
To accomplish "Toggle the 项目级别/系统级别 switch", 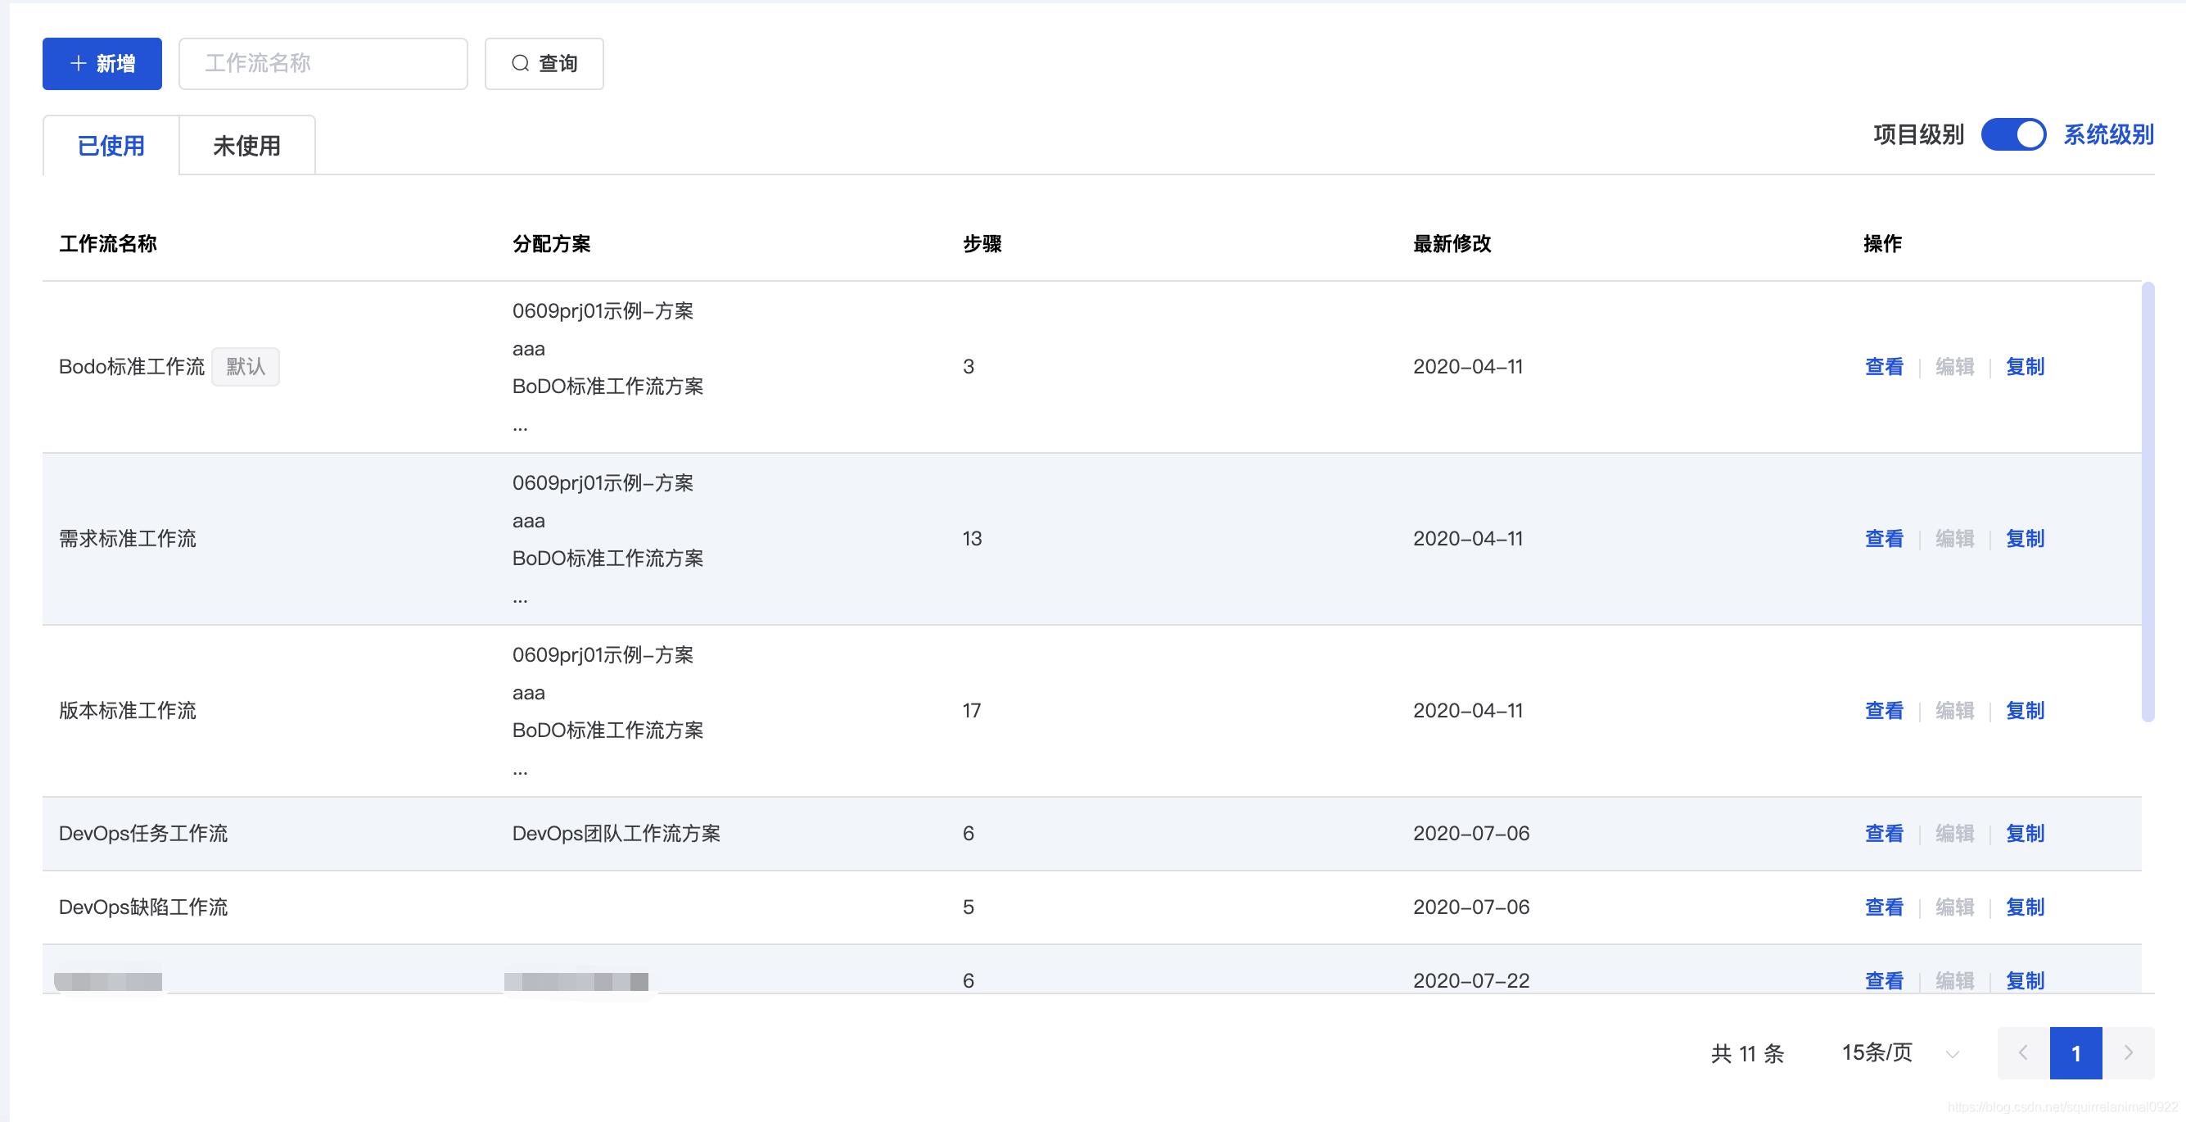I will (x=2014, y=134).
